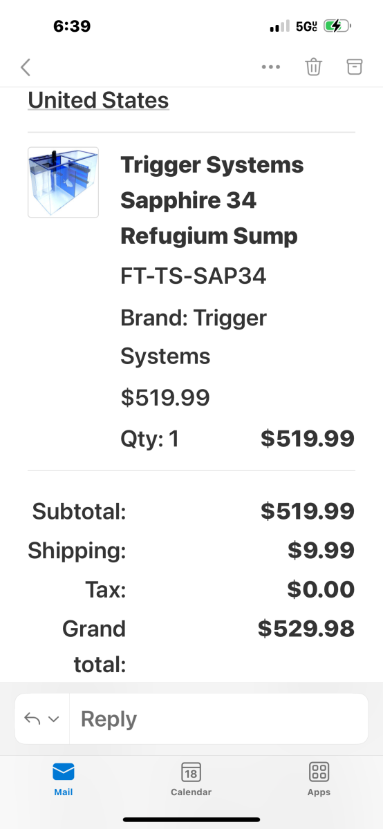Screen dimensions: 383x829
Task: Switch to the Calendar tab
Action: click(x=191, y=779)
